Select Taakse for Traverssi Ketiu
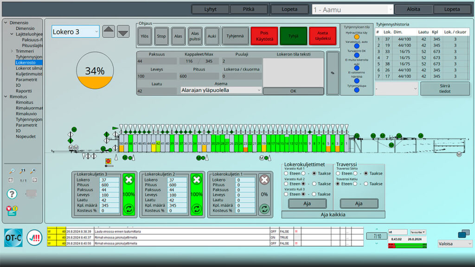The image size is (475, 267). coord(366,184)
